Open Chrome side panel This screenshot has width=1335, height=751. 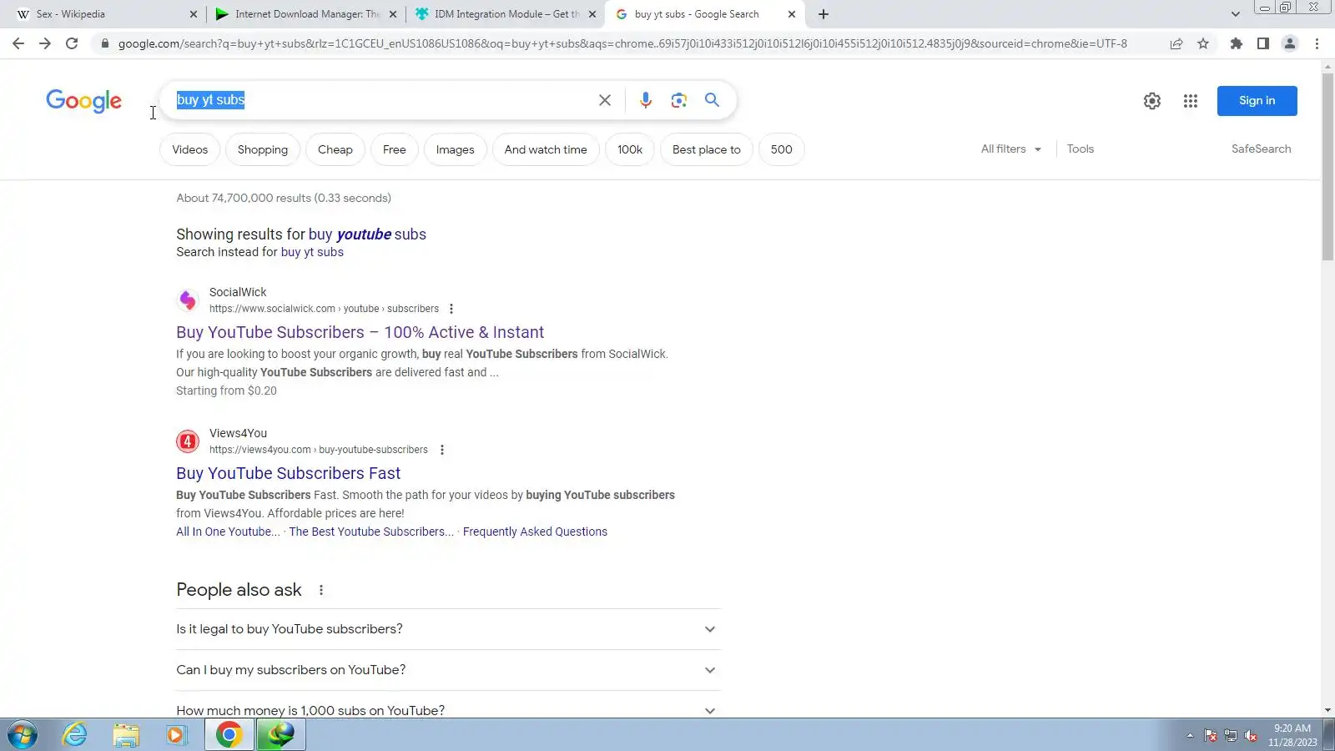pyautogui.click(x=1263, y=43)
